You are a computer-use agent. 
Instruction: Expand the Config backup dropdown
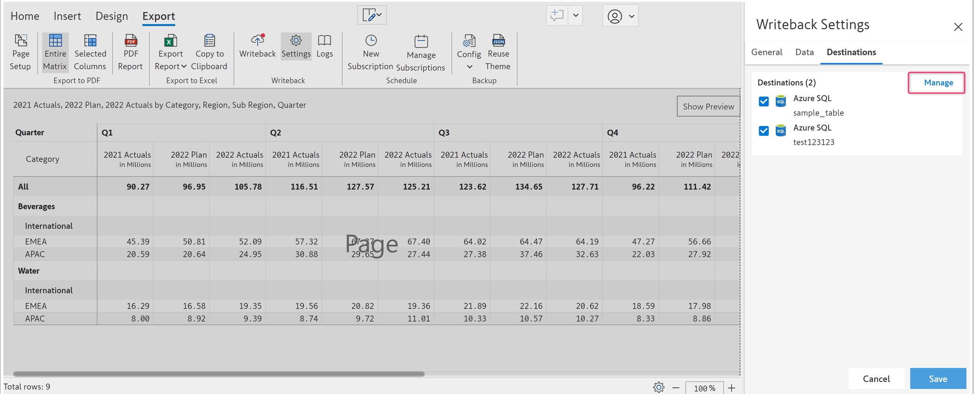coord(469,67)
